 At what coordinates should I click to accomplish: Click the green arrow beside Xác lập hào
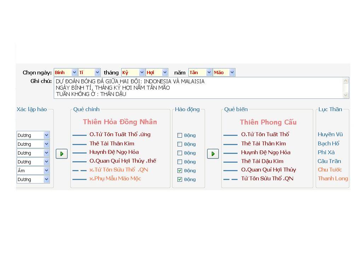click(62, 154)
